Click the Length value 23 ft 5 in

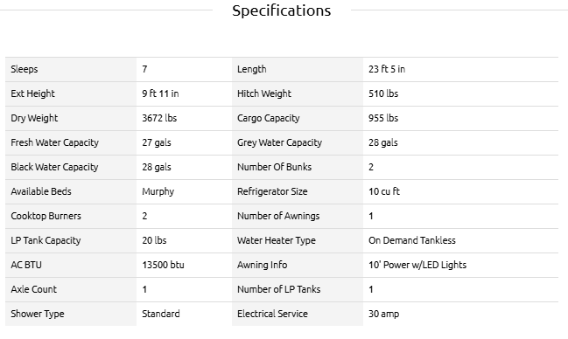[387, 69]
